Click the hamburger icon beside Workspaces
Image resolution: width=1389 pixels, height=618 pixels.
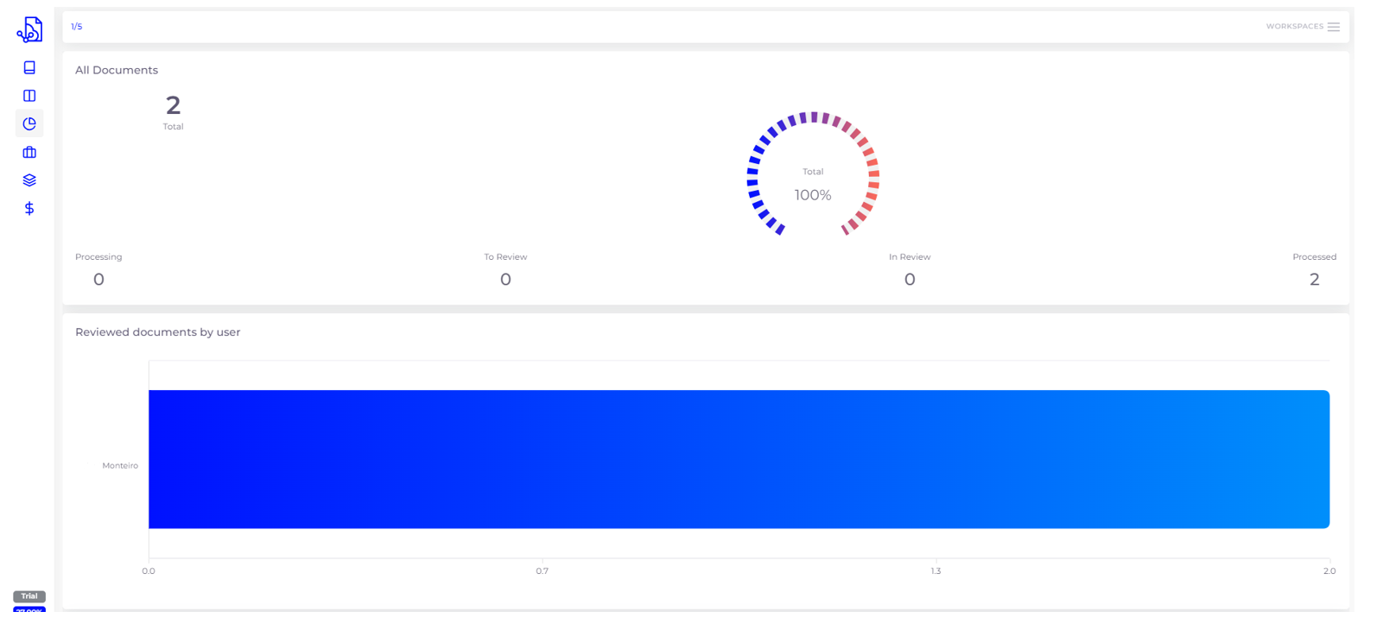1334,27
